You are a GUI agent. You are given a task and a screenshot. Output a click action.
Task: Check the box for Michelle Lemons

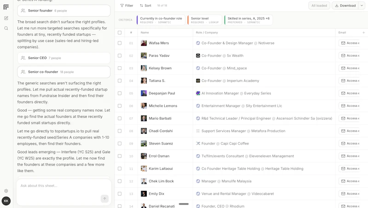[x=120, y=106]
